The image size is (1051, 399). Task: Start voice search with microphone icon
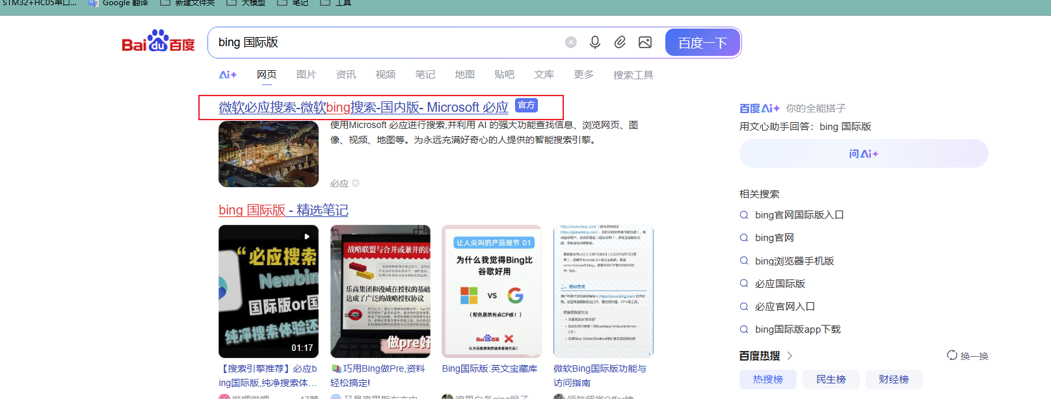595,42
